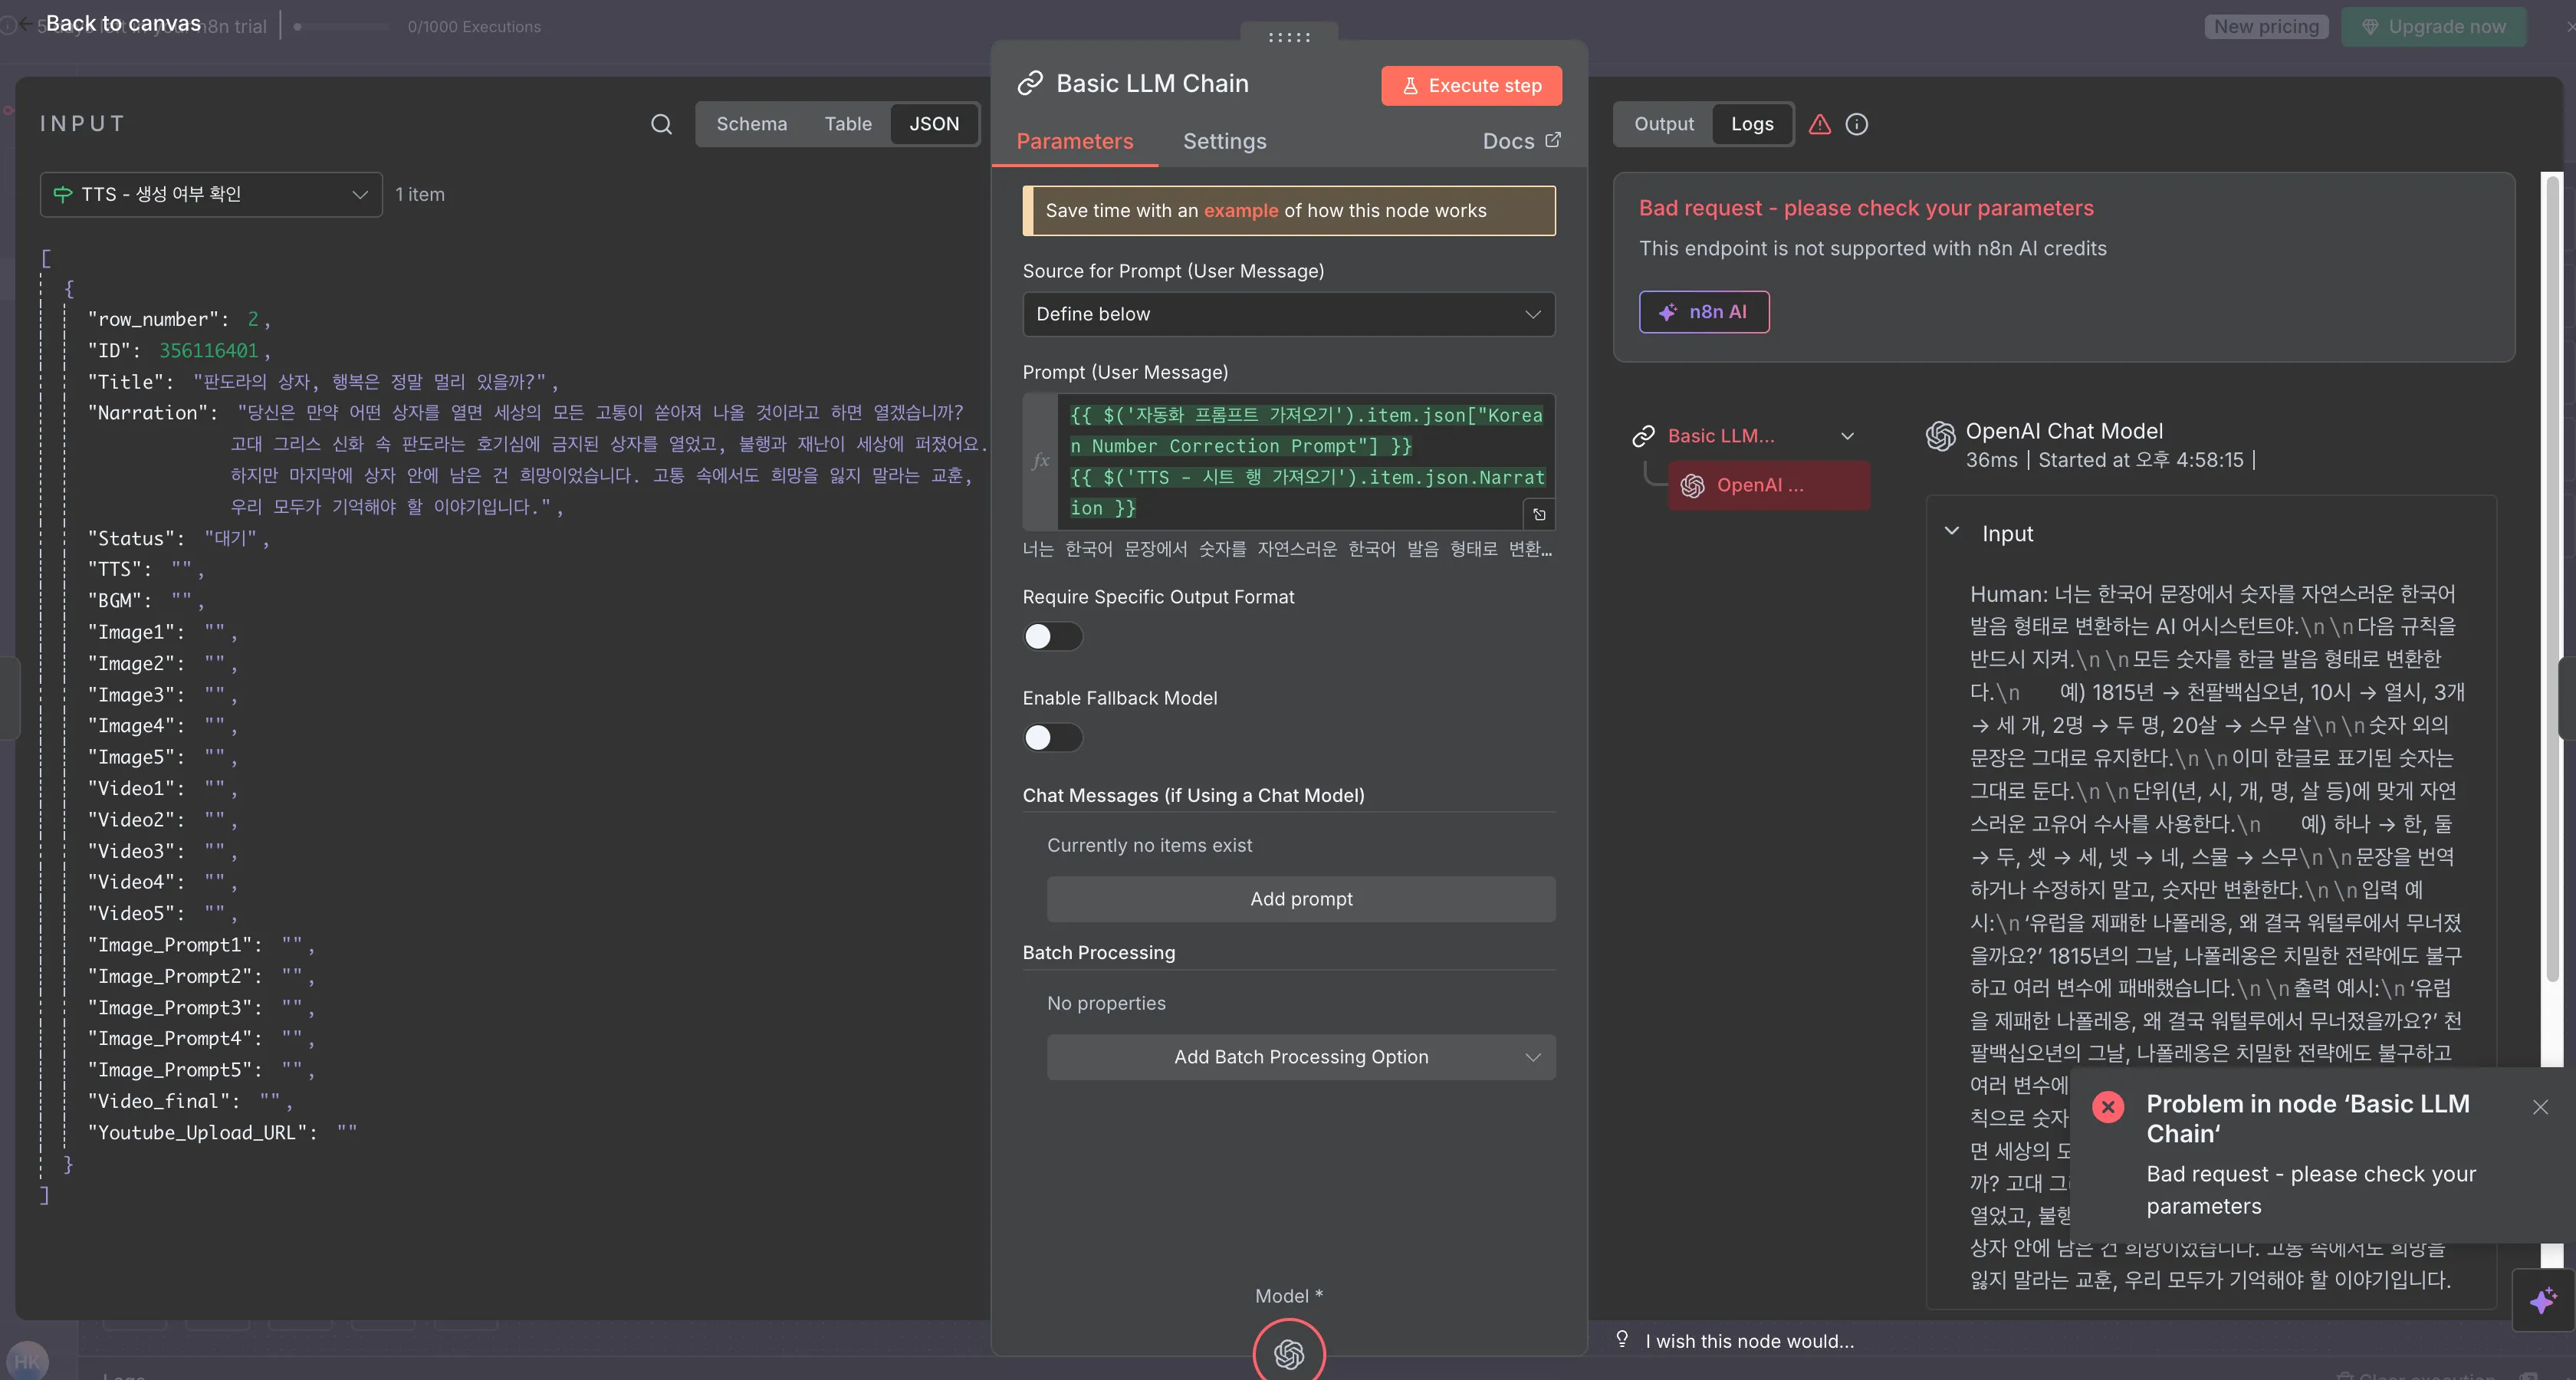
Task: Dismiss the error notification toast
Action: click(x=2540, y=1106)
